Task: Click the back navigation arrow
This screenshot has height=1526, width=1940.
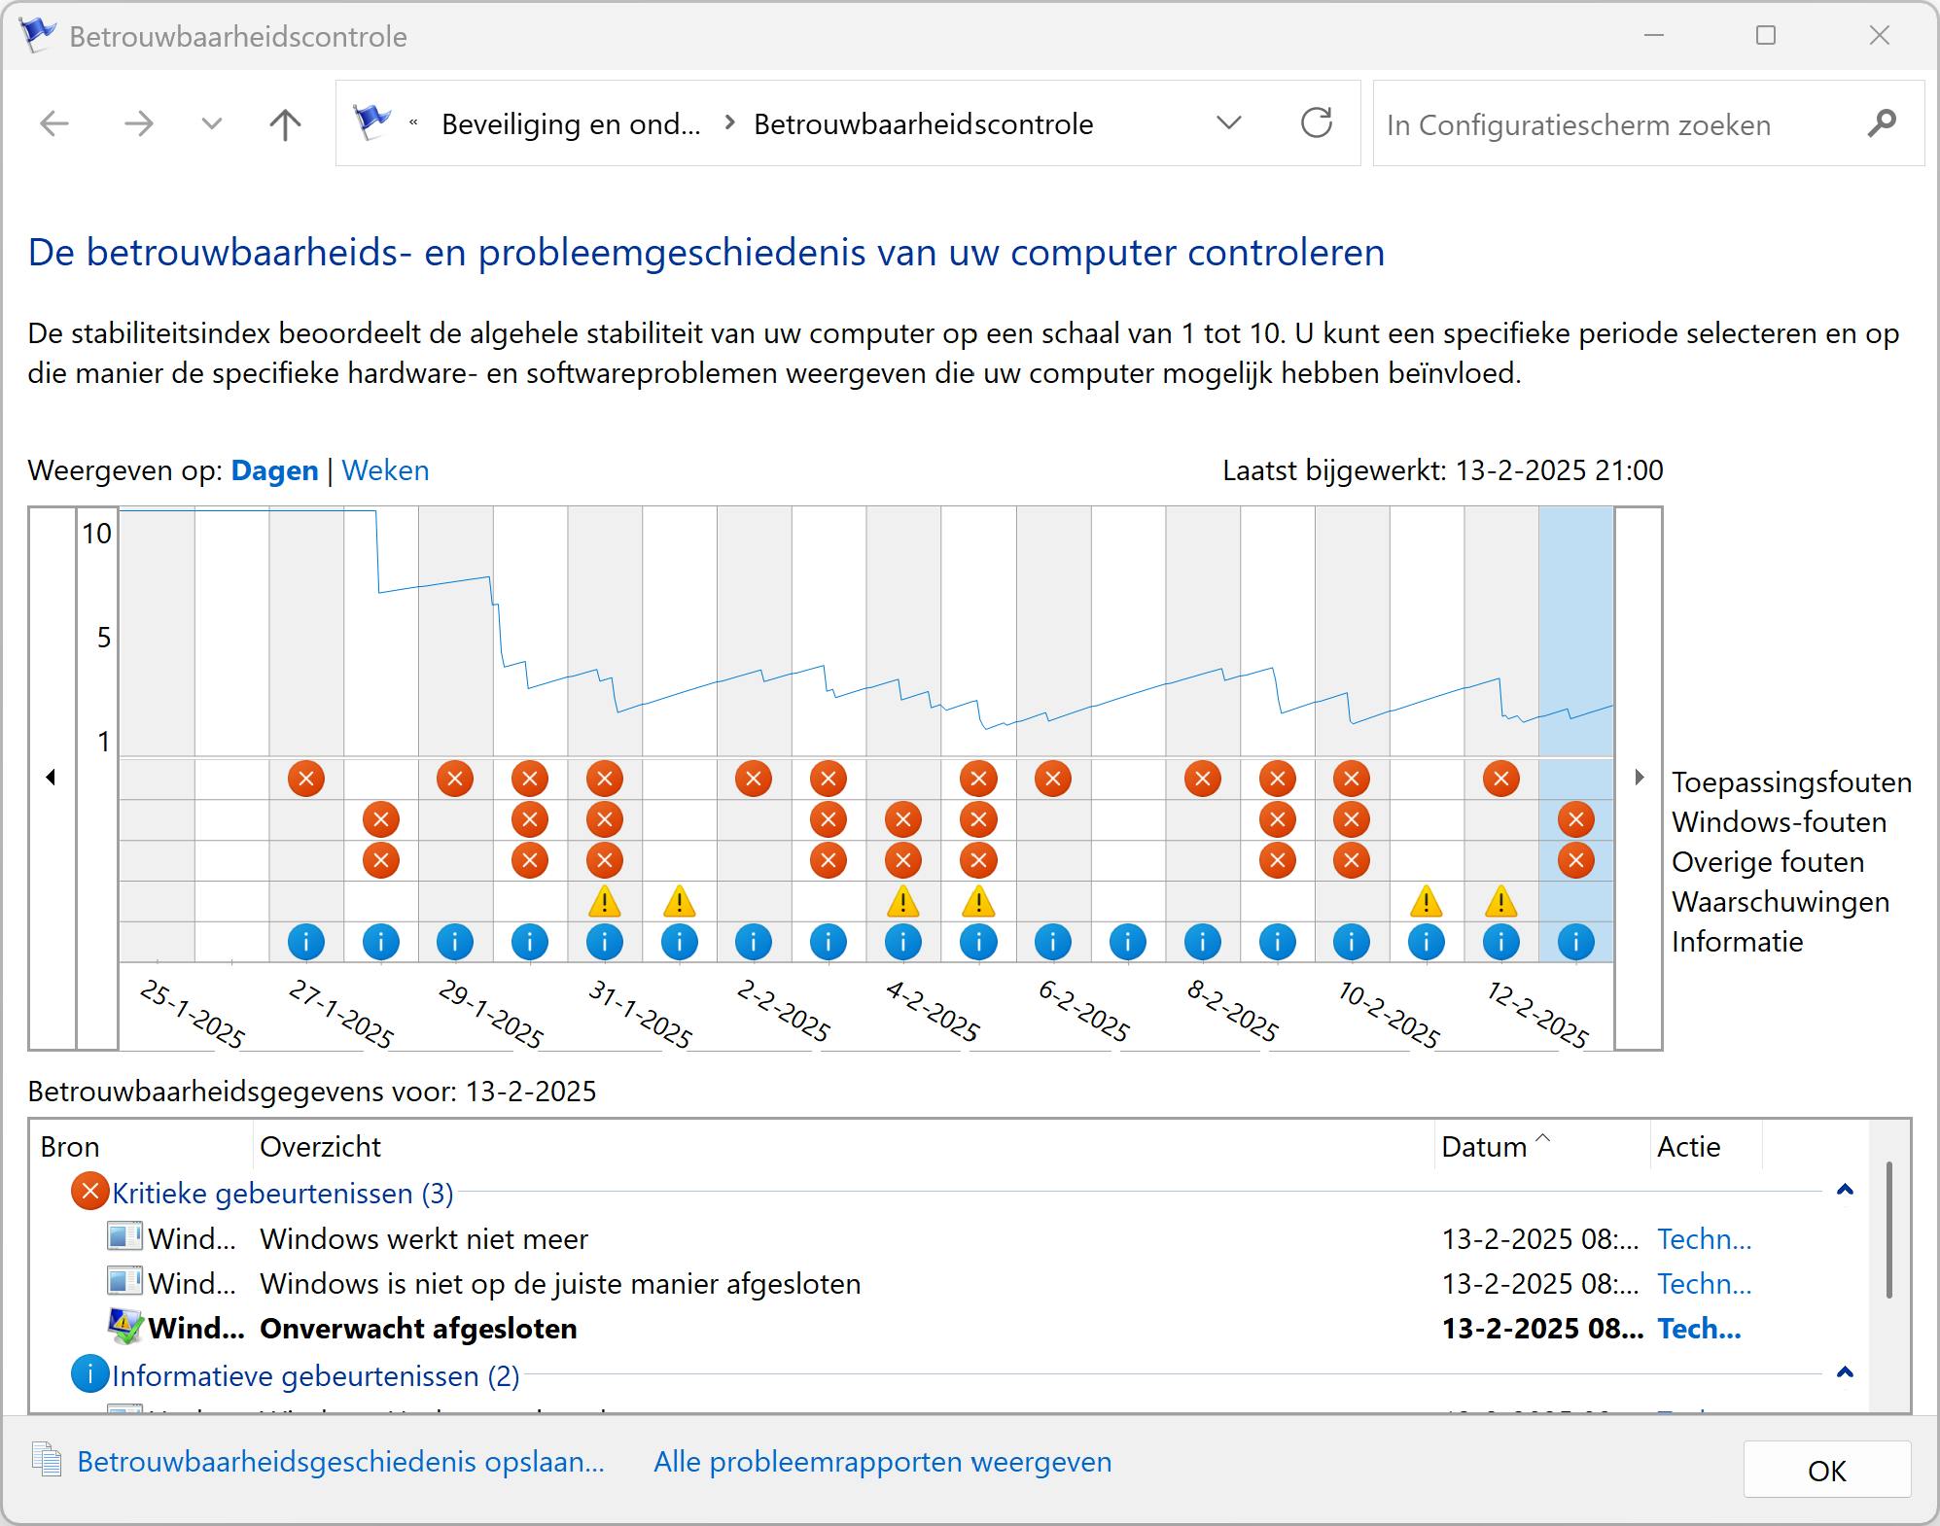Action: point(54,124)
